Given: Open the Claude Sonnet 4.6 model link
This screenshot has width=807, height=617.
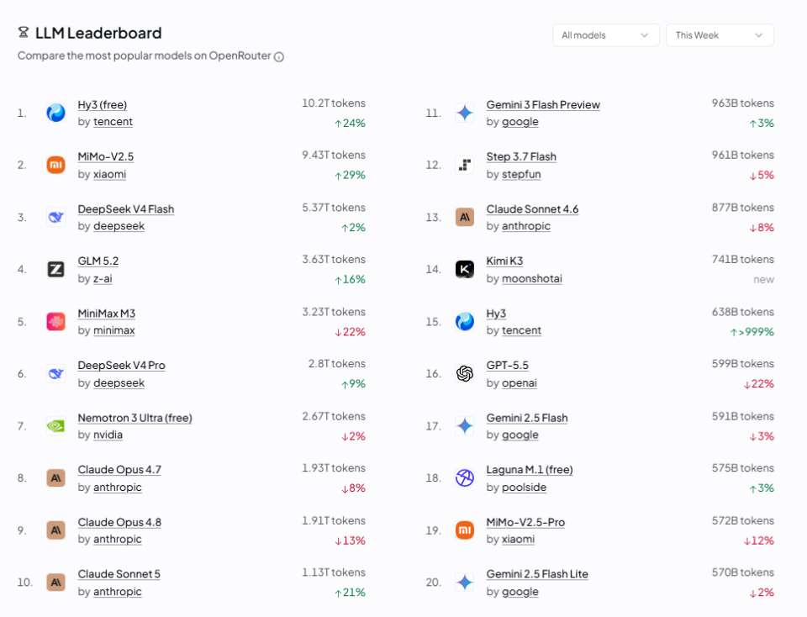Looking at the screenshot, I should (x=532, y=209).
